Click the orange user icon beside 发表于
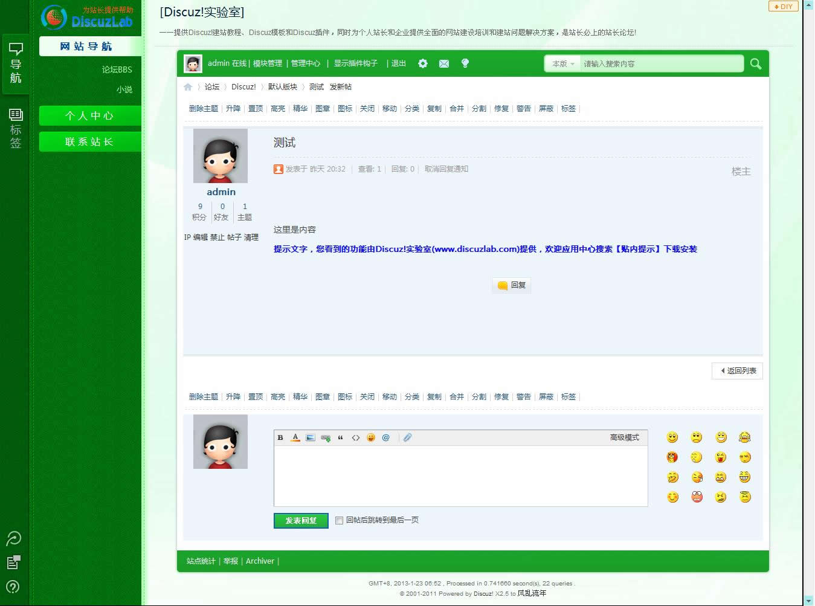Screen dimensions: 815x606 pyautogui.click(x=279, y=169)
